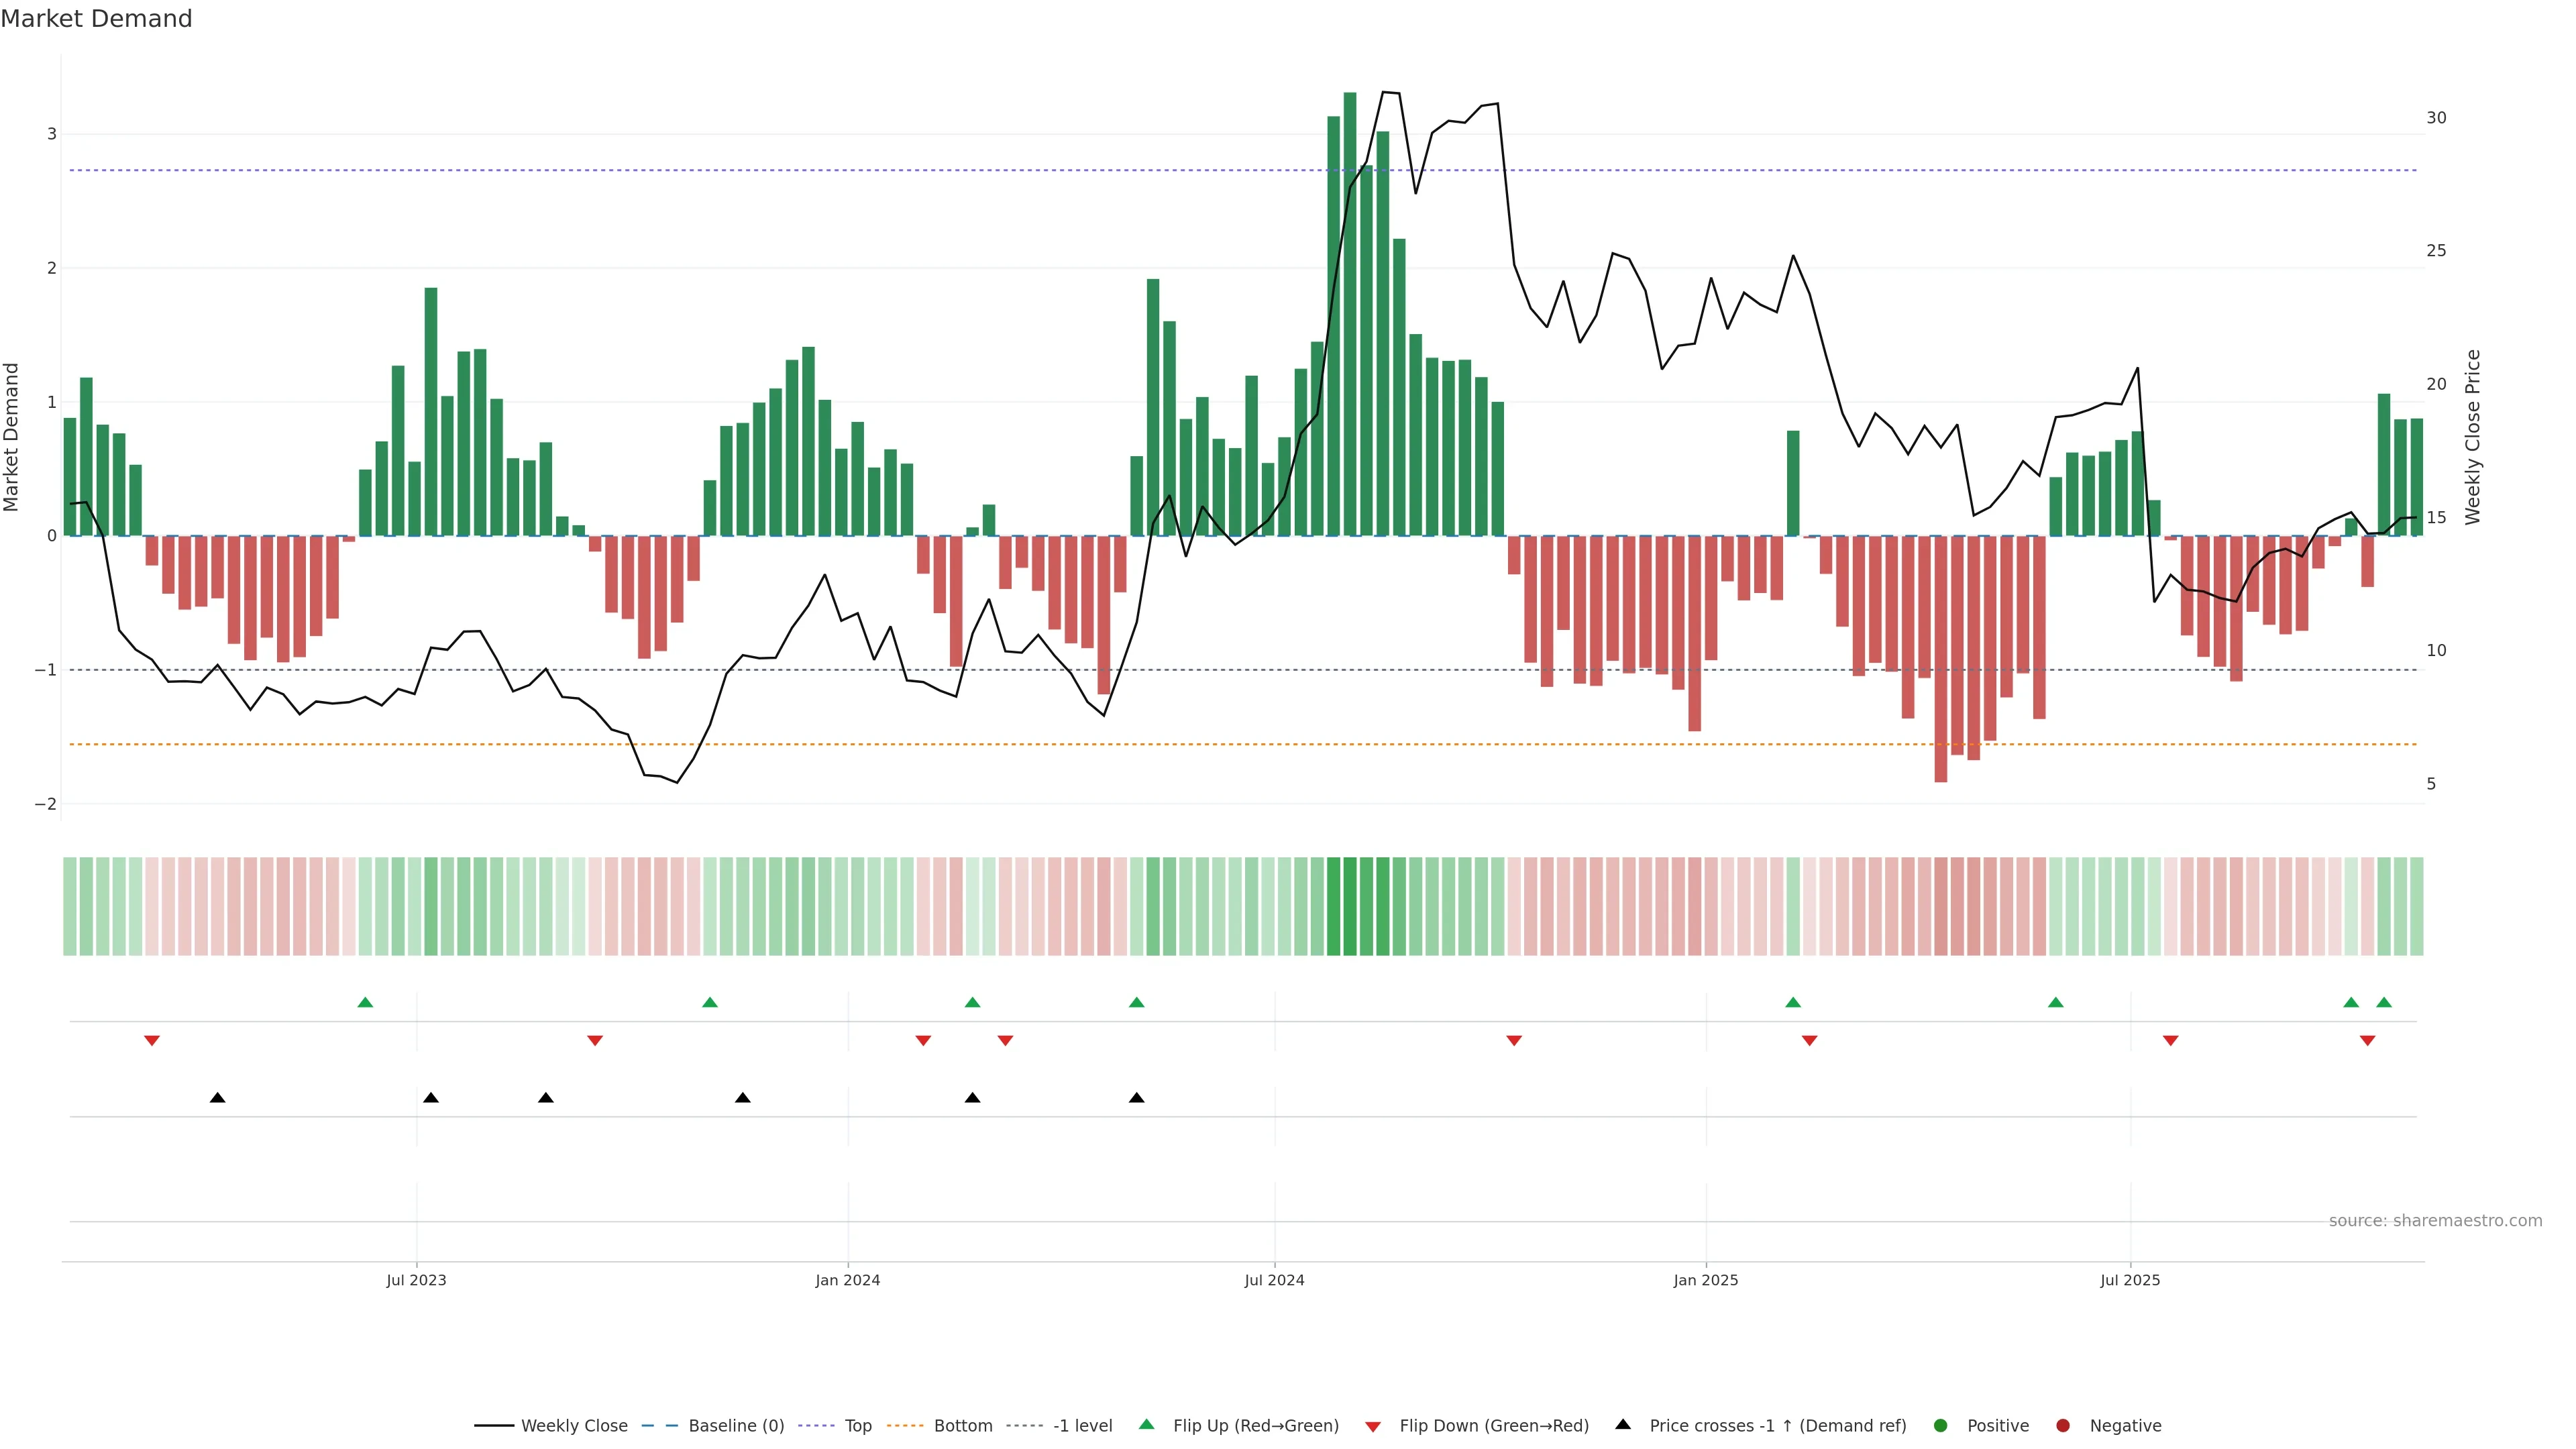Hide the Top dotted line via legend

857,1425
